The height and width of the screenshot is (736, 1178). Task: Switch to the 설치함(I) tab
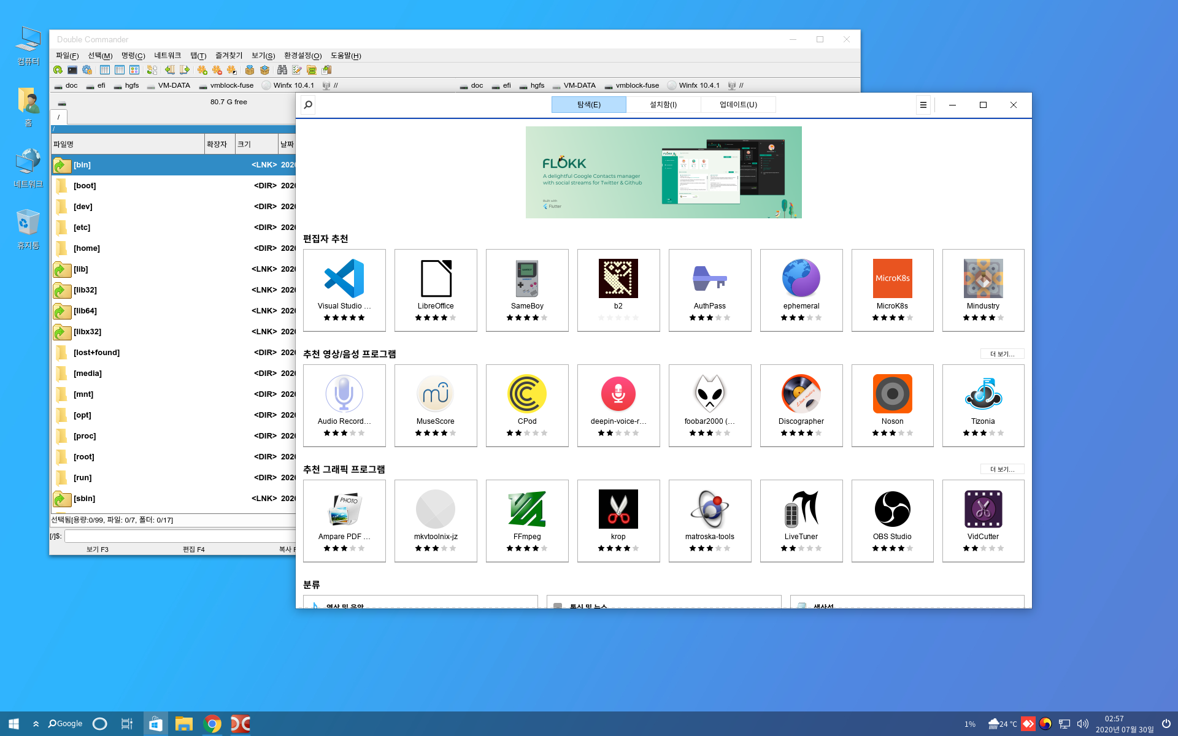click(663, 105)
